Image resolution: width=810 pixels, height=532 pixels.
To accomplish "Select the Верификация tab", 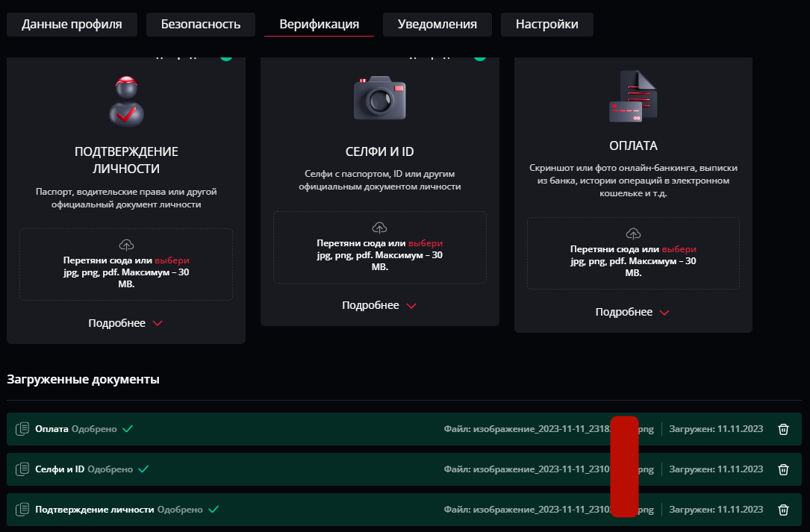I will tap(319, 25).
